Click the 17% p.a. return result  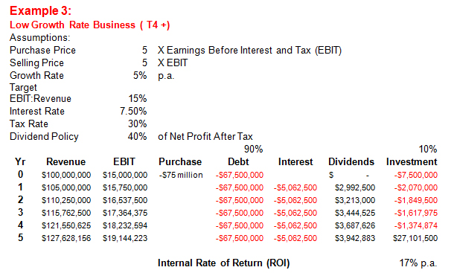[x=418, y=263]
